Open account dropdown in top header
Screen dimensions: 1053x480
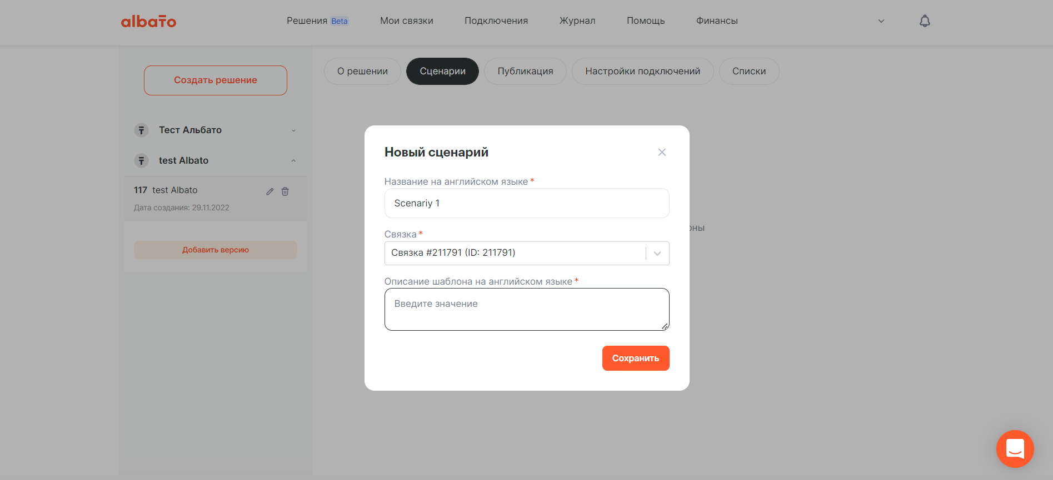(881, 21)
